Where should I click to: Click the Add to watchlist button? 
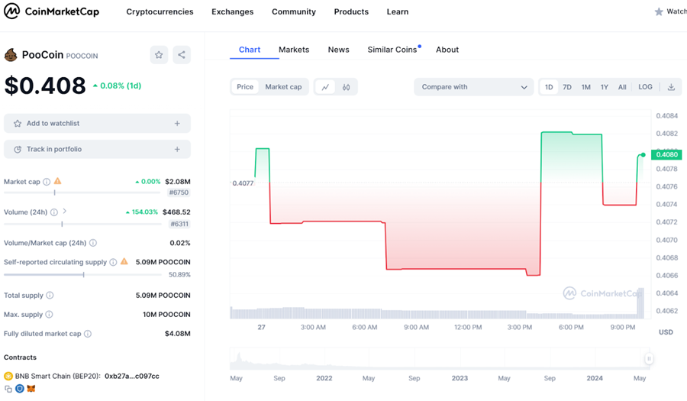(x=97, y=124)
